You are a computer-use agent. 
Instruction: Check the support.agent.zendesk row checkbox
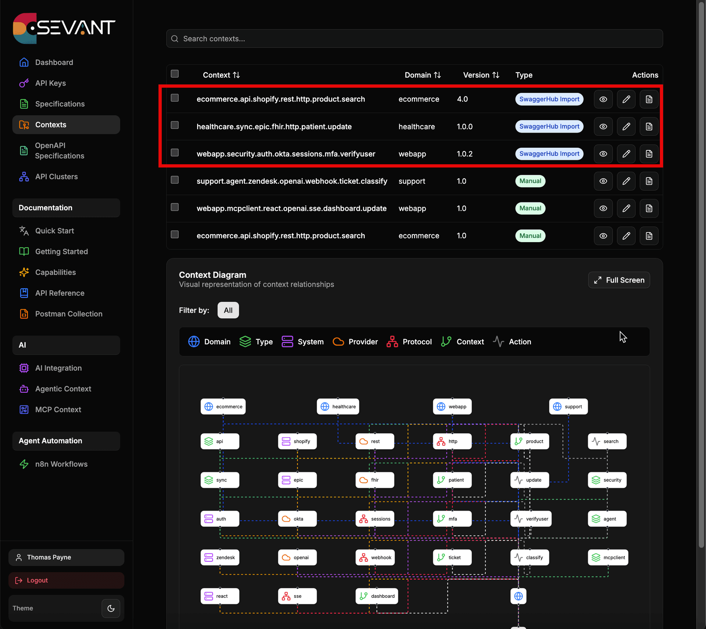pos(175,180)
